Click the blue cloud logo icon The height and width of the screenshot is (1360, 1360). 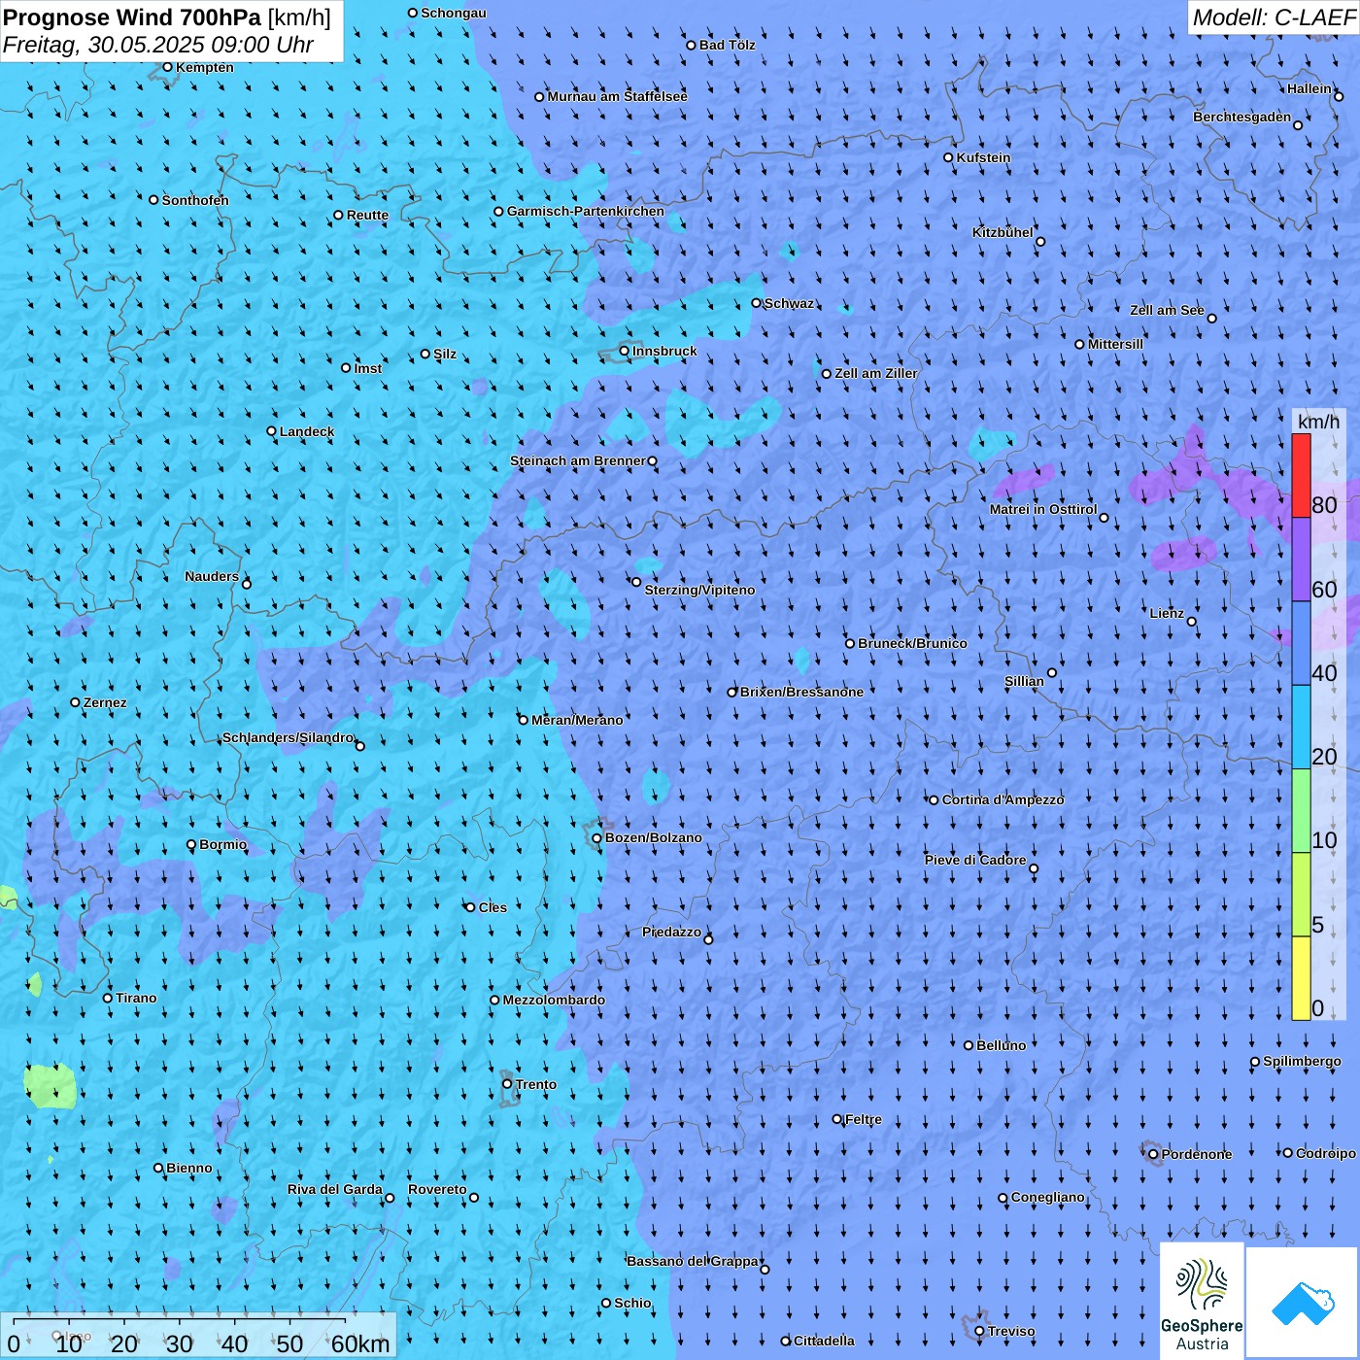[x=1303, y=1303]
